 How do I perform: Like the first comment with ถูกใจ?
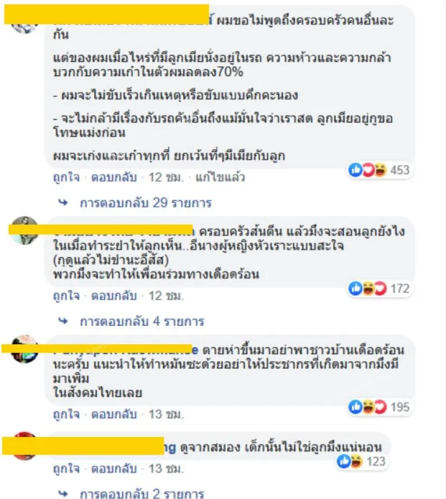pyautogui.click(x=66, y=177)
